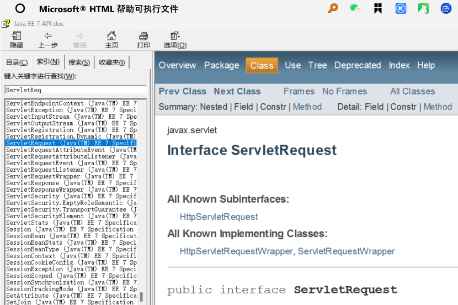
Task: Select the ServletRequestWrapper entry in the index list
Action: 71,176
